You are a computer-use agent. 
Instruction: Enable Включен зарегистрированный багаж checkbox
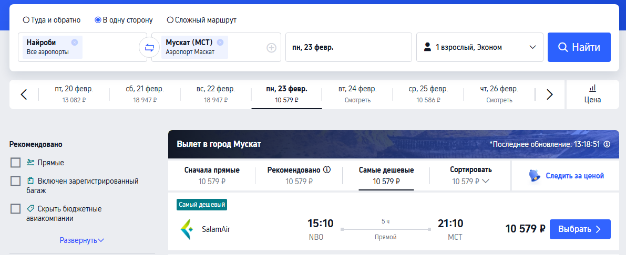pyautogui.click(x=16, y=182)
